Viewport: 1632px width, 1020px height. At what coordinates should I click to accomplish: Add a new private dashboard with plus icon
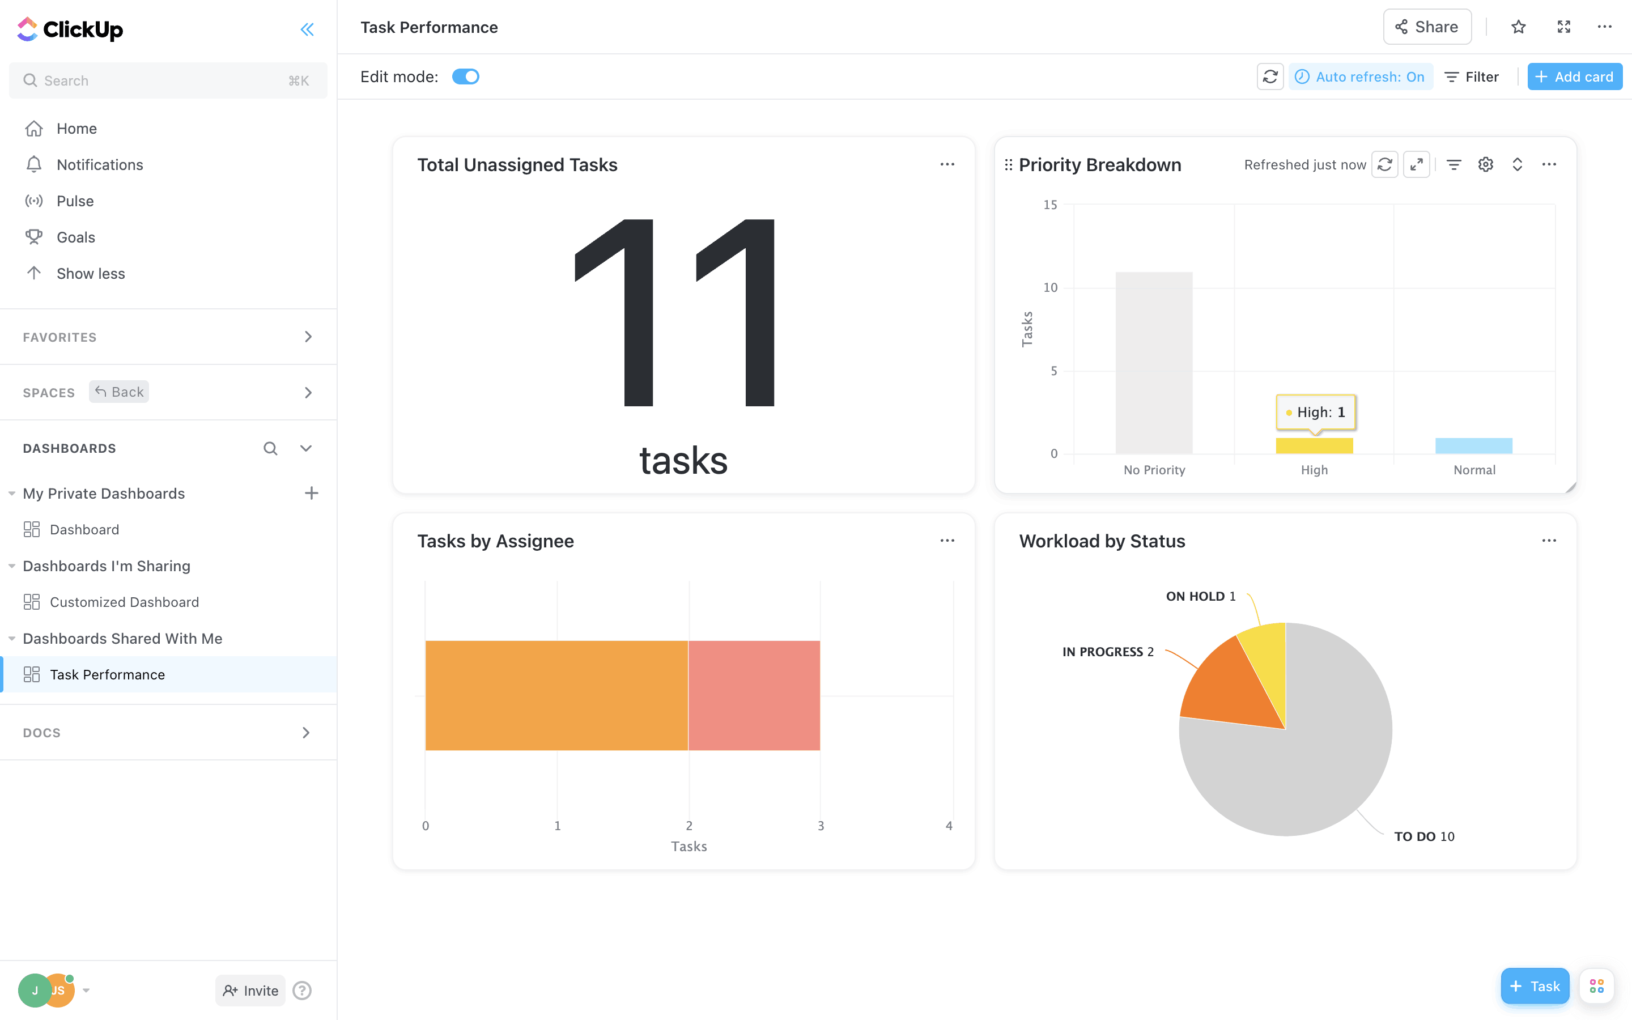click(311, 493)
